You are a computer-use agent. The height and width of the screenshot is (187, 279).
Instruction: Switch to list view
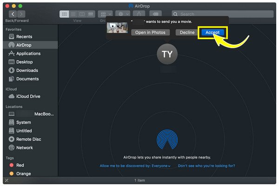73,14
